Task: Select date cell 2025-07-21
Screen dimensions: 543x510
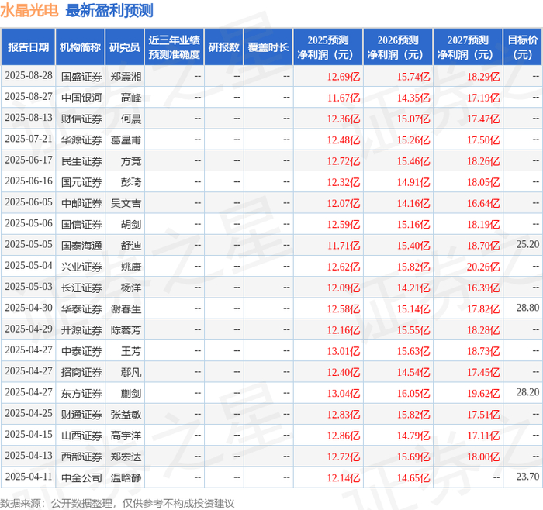Action: (29, 139)
